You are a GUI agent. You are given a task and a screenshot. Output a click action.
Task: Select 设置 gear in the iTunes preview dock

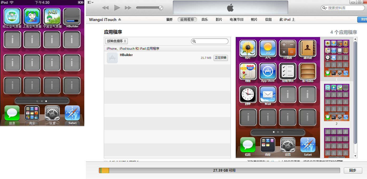coord(288,145)
